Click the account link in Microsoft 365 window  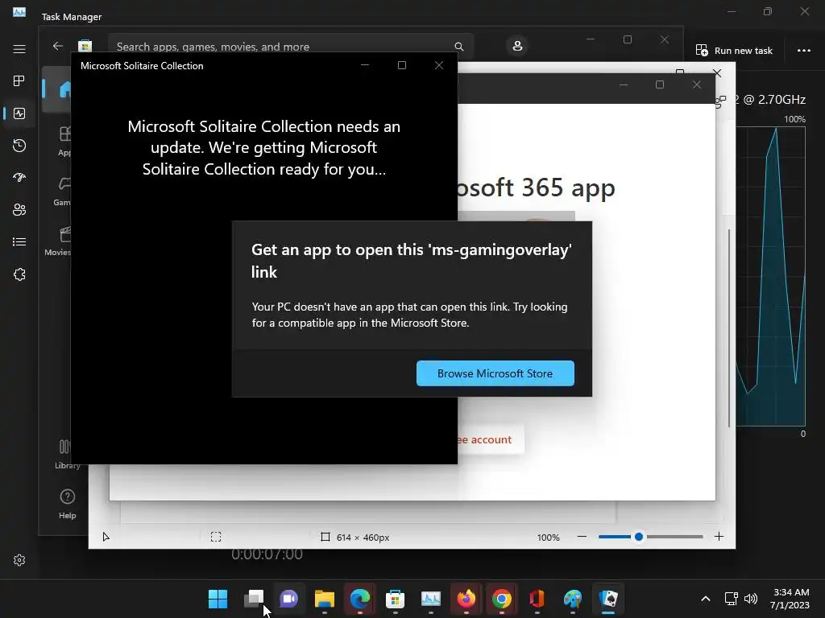click(484, 439)
